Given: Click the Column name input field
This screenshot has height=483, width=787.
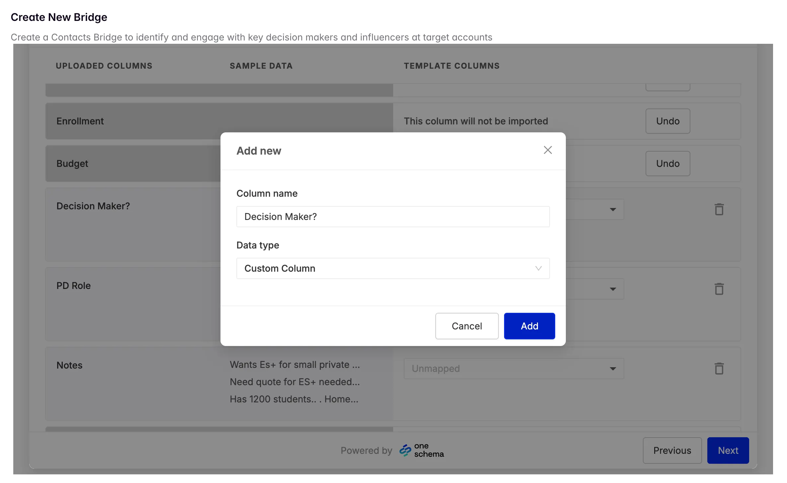Looking at the screenshot, I should tap(393, 217).
